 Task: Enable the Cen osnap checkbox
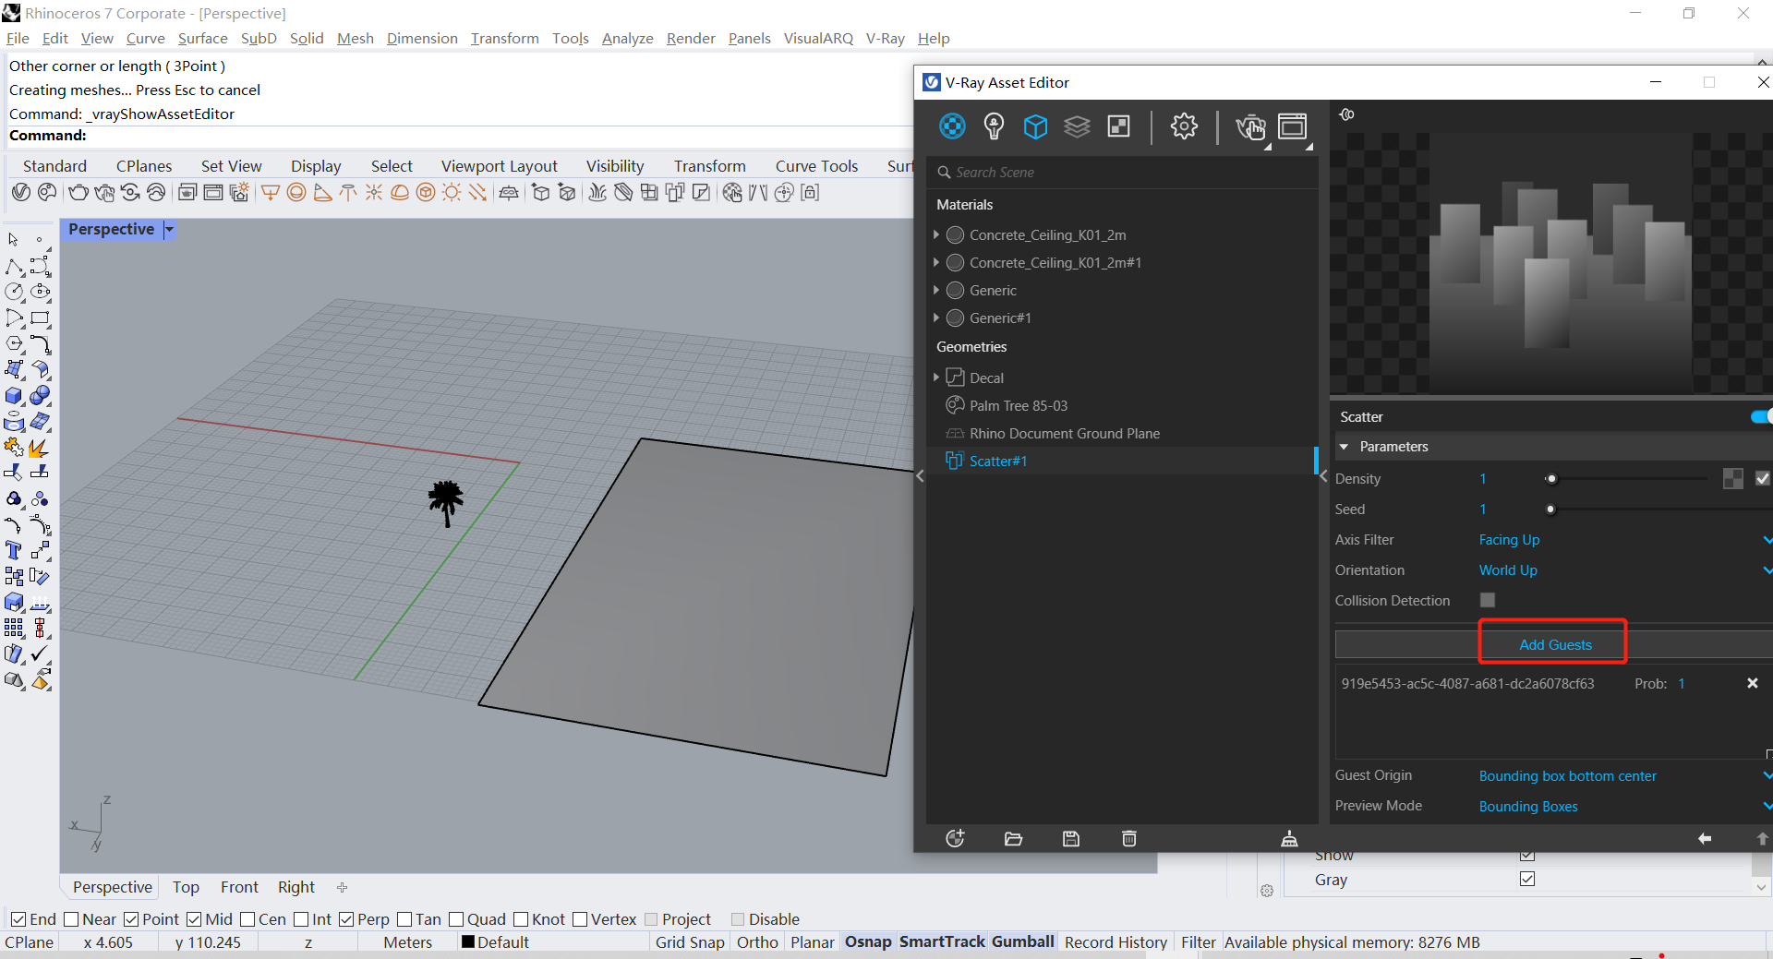(x=247, y=919)
